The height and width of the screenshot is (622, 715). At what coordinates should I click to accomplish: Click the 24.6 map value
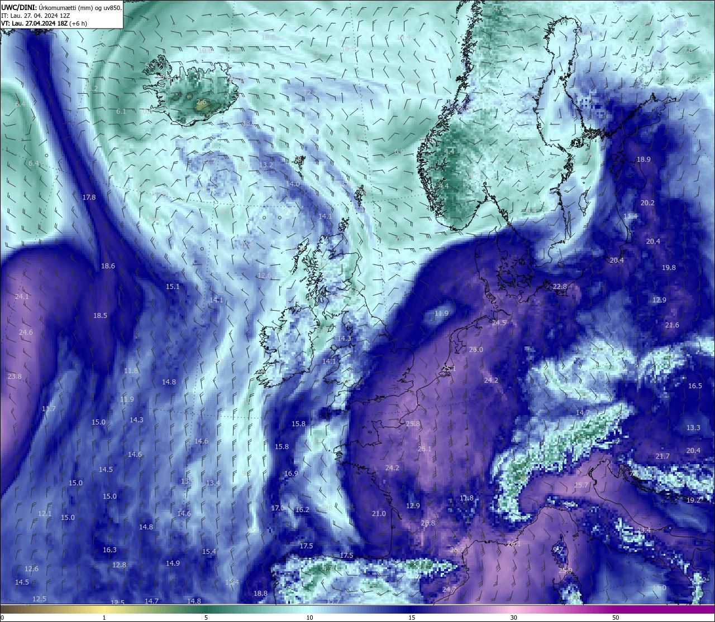coord(26,332)
